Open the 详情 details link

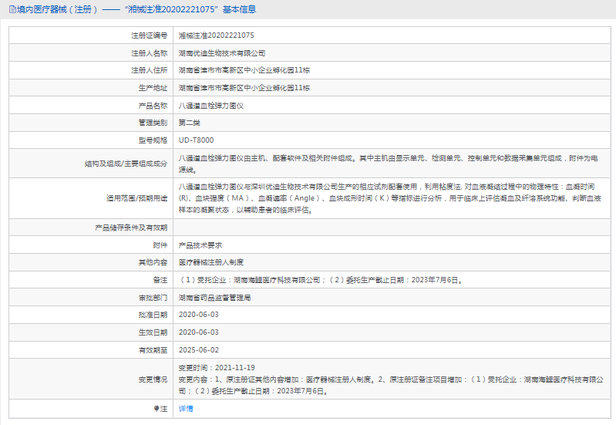pos(186,408)
